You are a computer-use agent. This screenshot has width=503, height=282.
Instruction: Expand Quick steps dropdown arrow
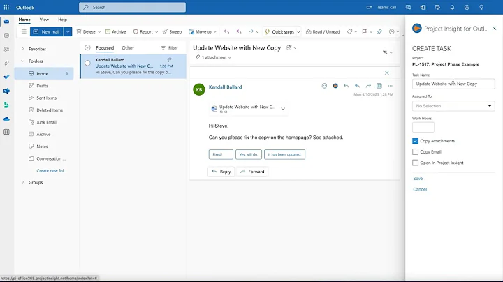coord(298,31)
